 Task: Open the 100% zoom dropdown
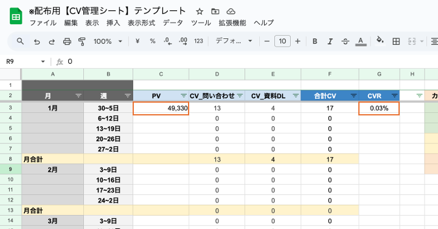[108, 41]
